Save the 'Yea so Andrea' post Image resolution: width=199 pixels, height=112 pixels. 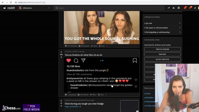tap(101, 95)
